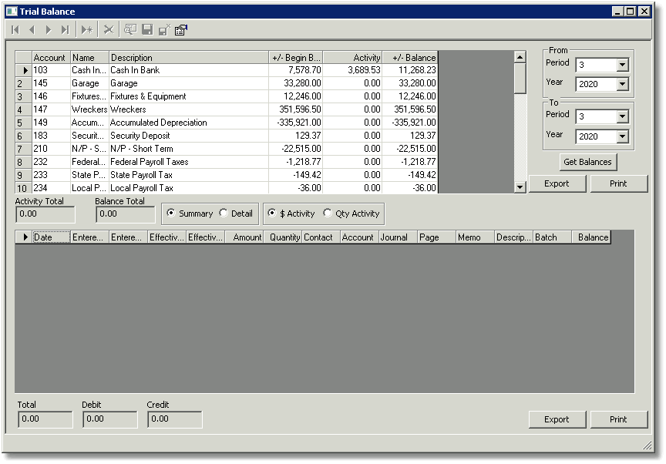Click the +/- Balance column header
Image resolution: width=666 pixels, height=464 pixels.
coord(410,57)
